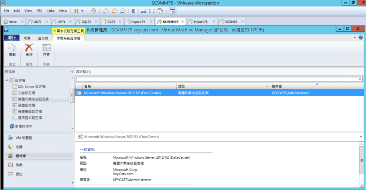Collapse the ribbon with the up chevron
This screenshot has width=366, height=190.
click(356, 37)
